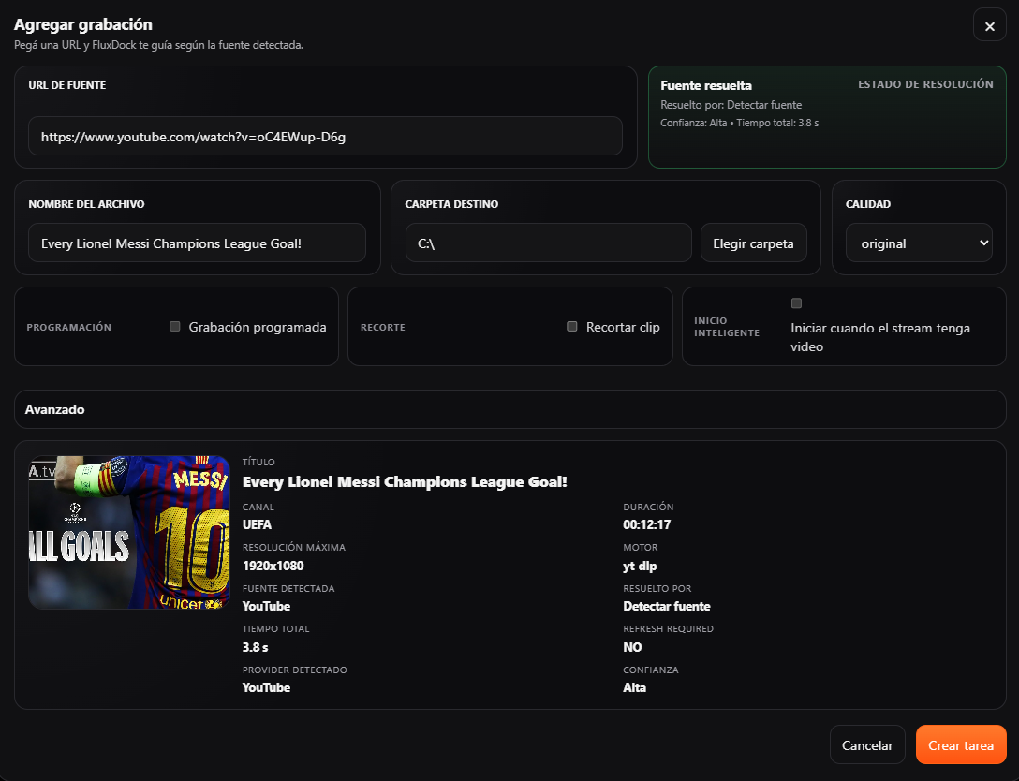Screen dimensions: 1019x781
Task: Click the 00:12:17 duration value
Action: point(646,524)
